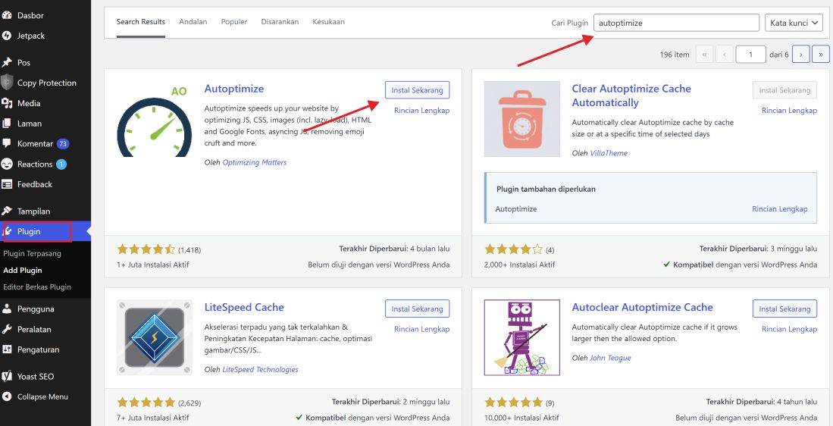Click the Feedback form icon

[7, 184]
